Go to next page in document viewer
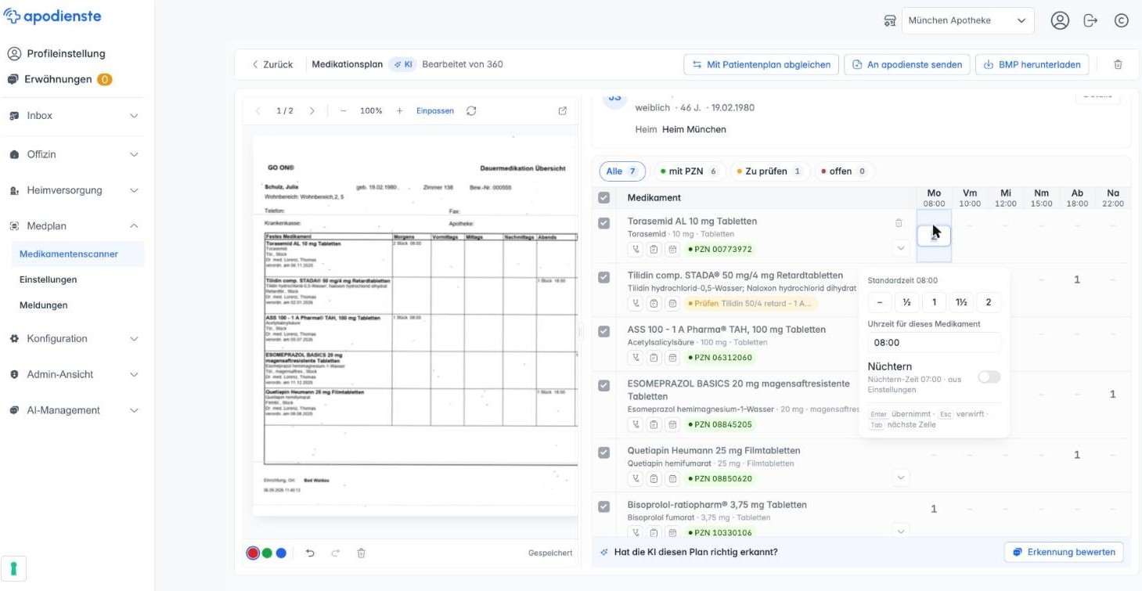The image size is (1142, 591). coord(312,111)
